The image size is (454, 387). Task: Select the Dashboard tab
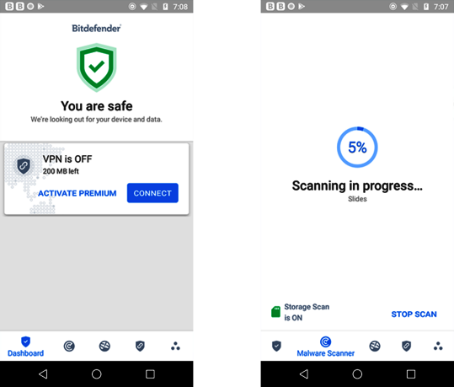point(25,347)
